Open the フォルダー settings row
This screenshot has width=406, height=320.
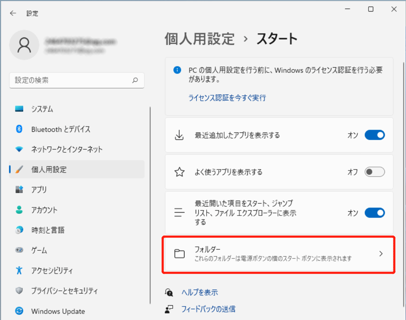click(x=279, y=254)
